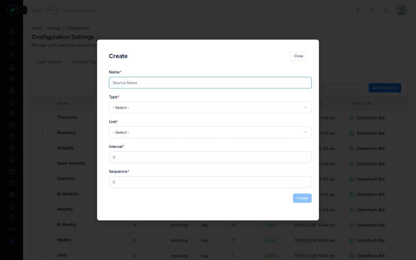Open row actions menu for Weekly
The height and width of the screenshot is (260, 416).
pyautogui.click(x=42, y=240)
